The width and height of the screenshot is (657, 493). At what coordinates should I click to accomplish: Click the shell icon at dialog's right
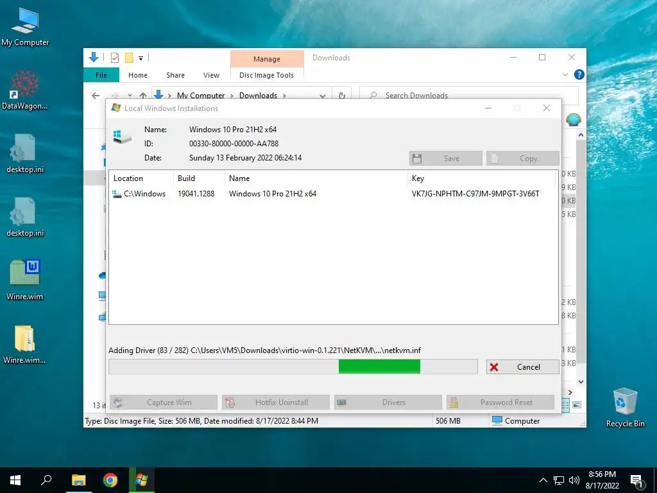(573, 120)
